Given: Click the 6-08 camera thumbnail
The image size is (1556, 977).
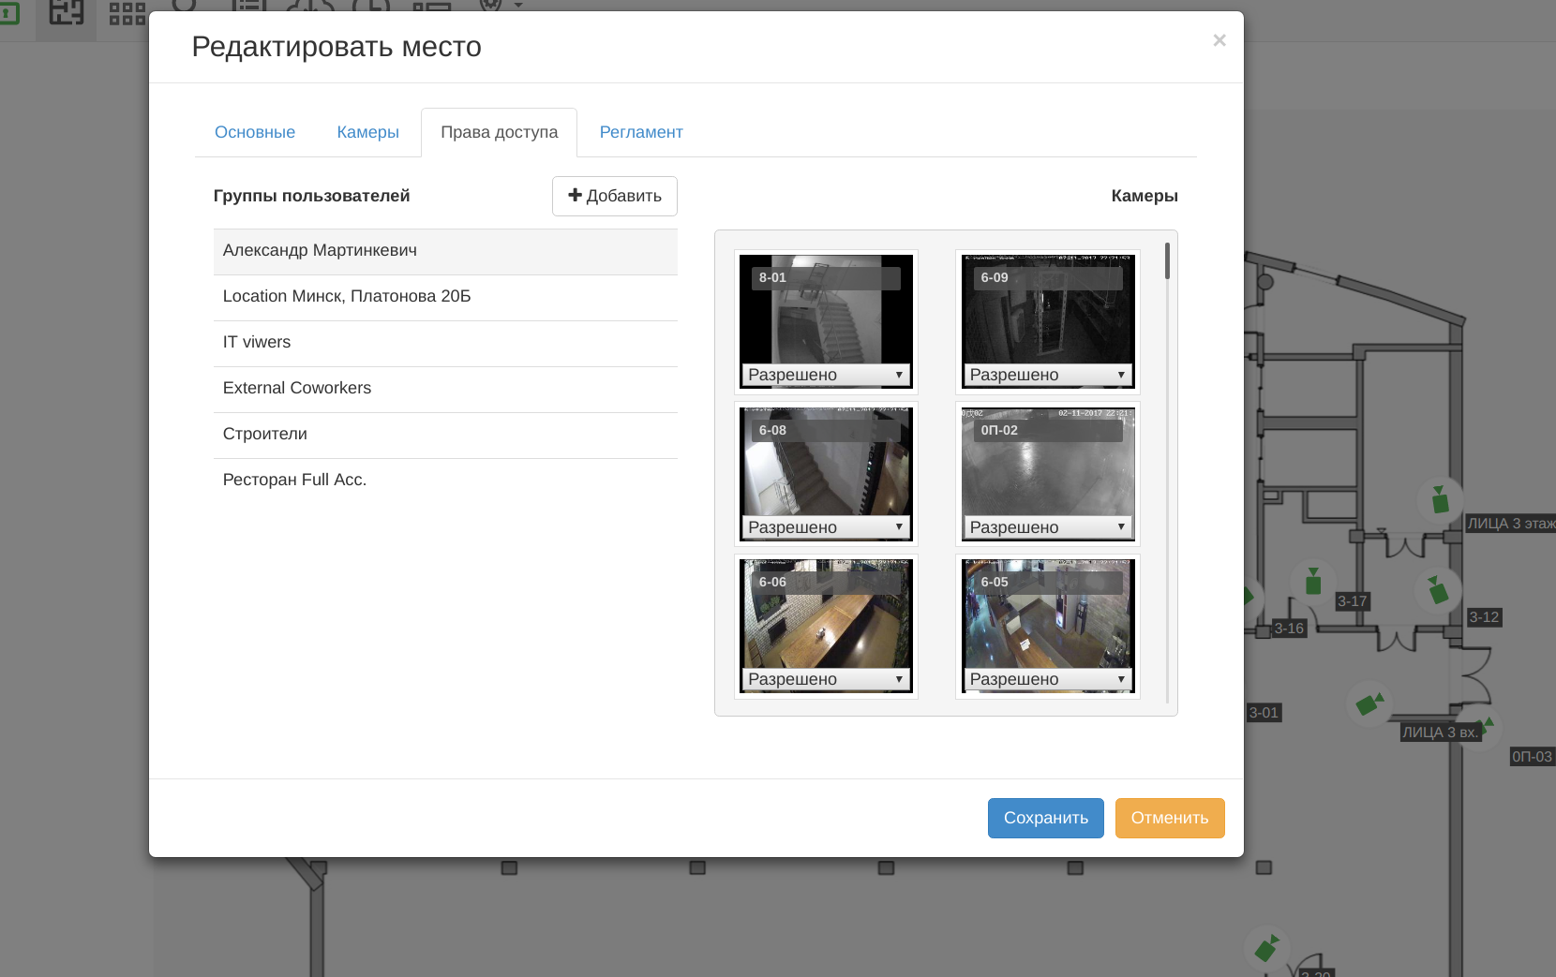Looking at the screenshot, I should point(826,476).
